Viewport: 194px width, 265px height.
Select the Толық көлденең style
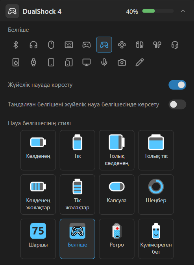[x=117, y=150]
